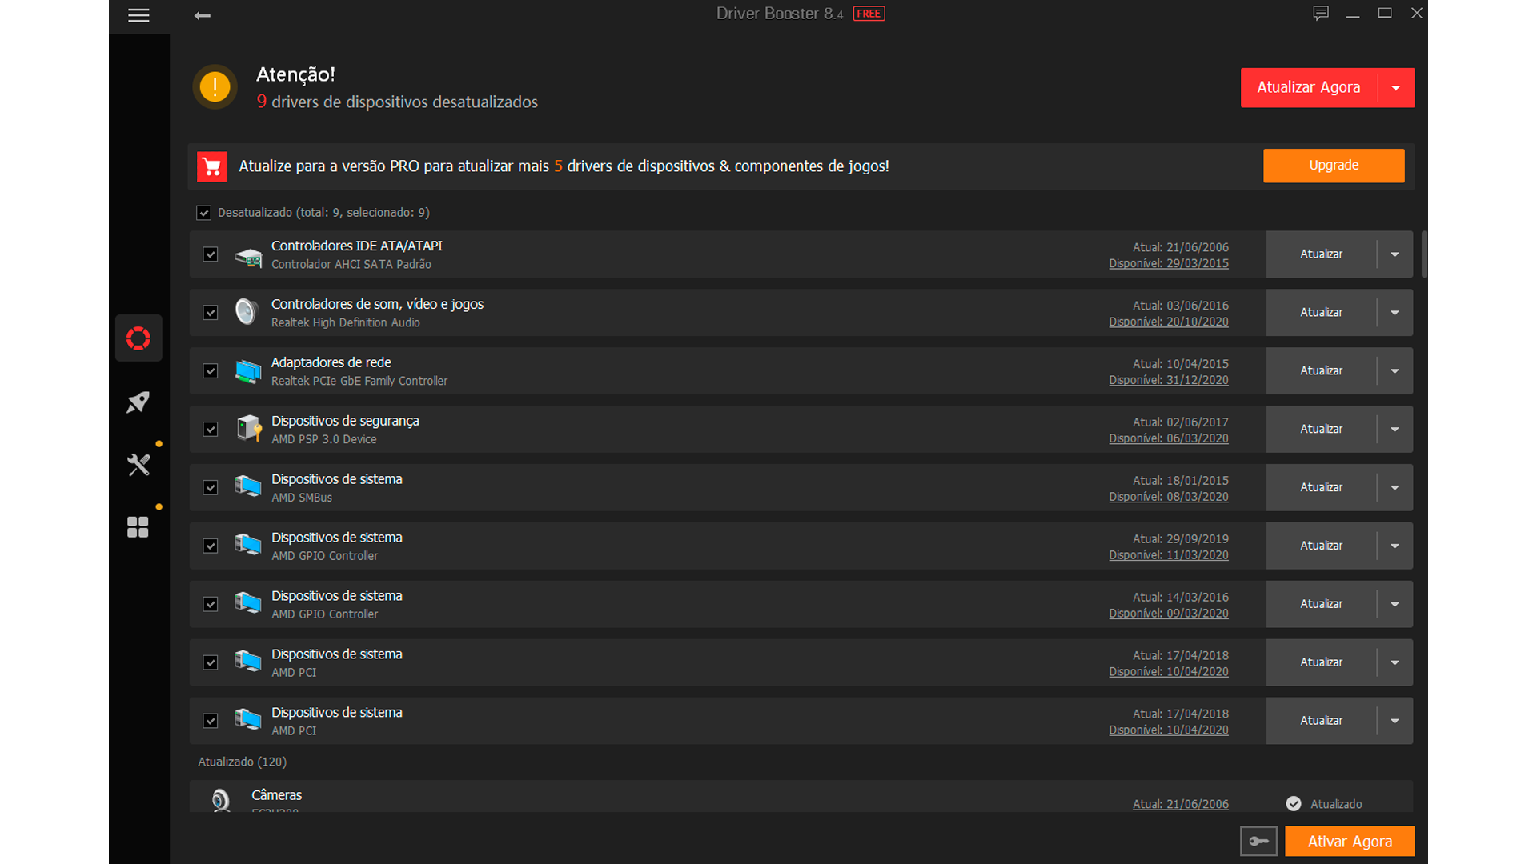
Task: Click the shopping cart icon
Action: point(212,166)
